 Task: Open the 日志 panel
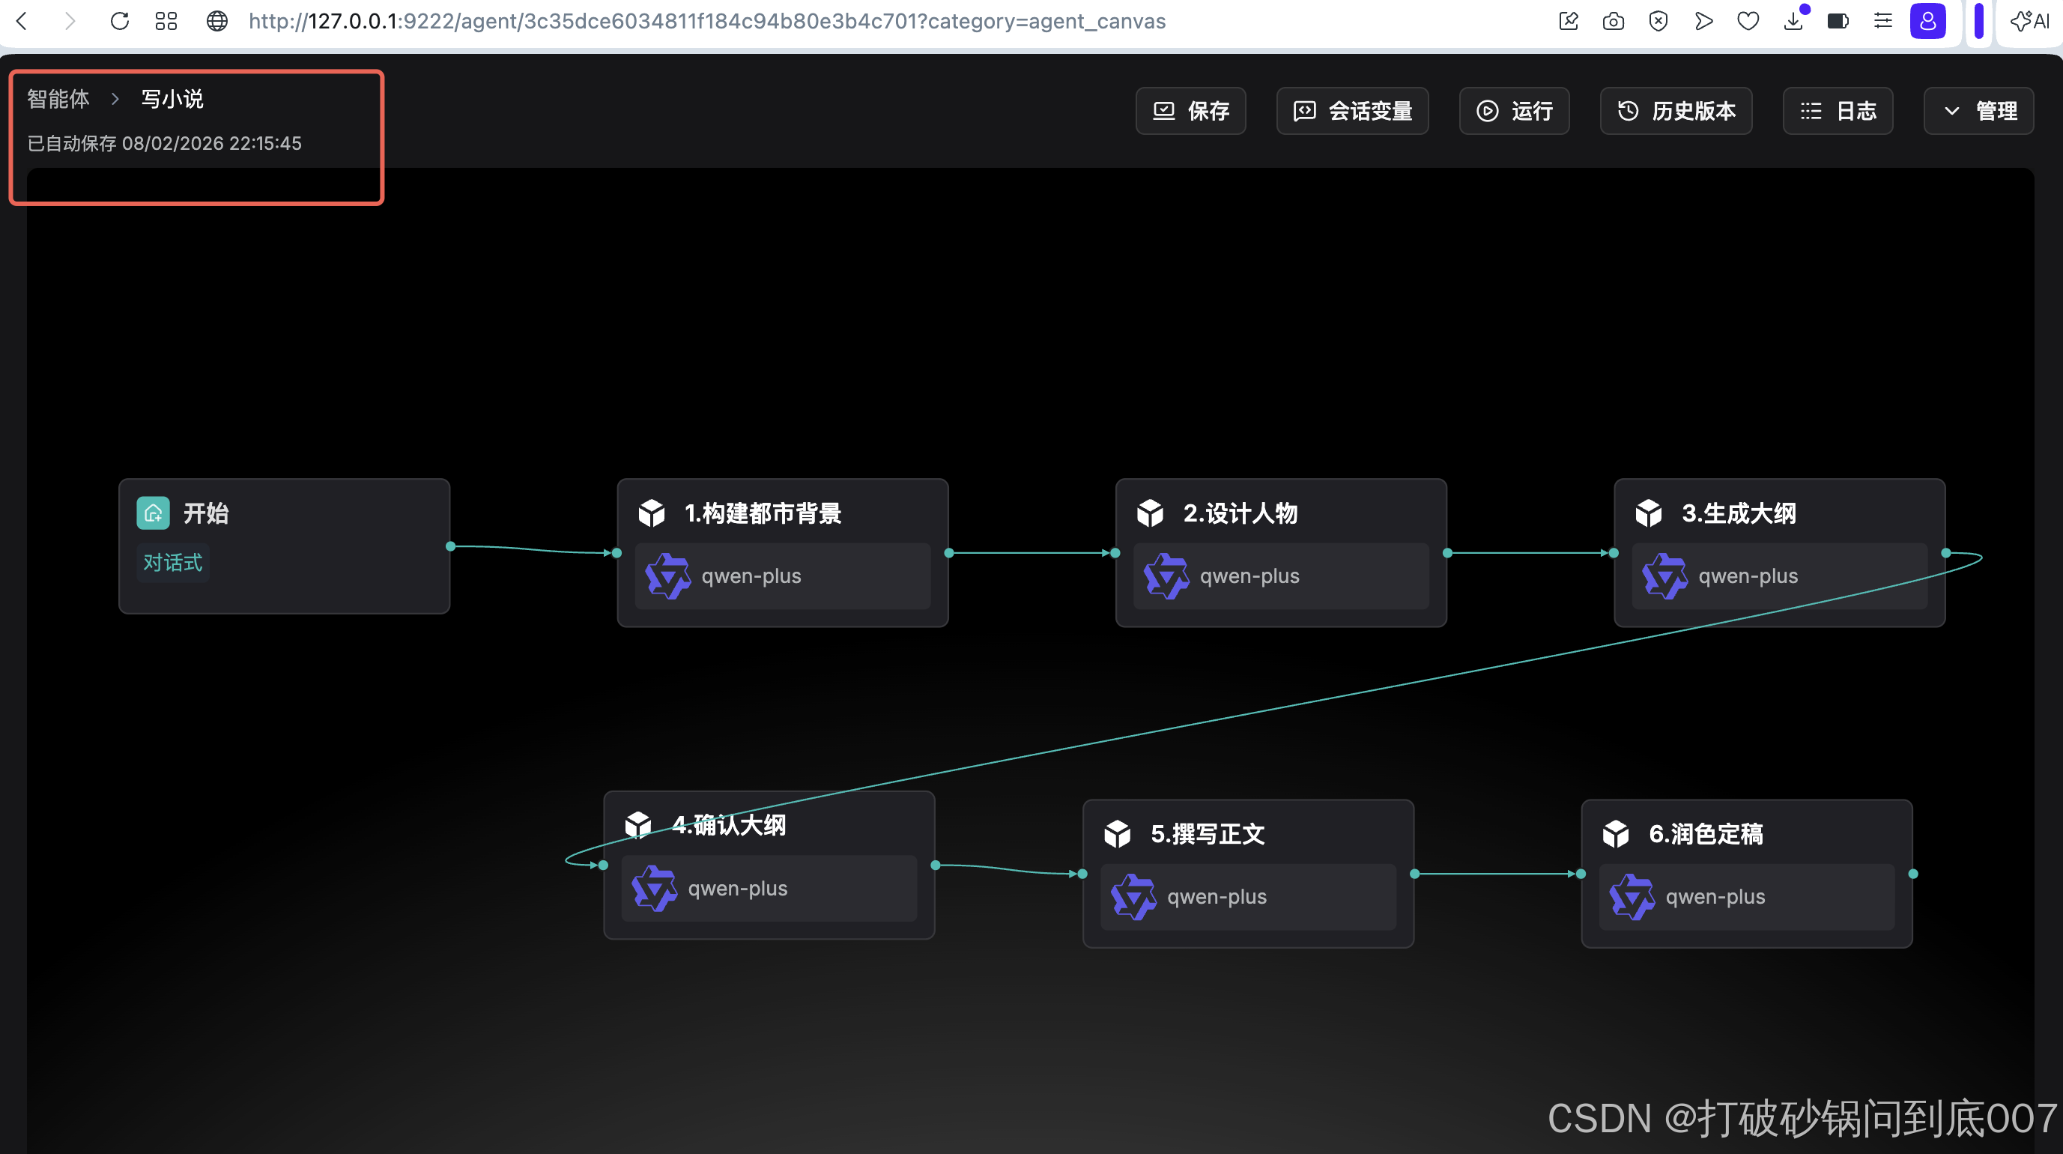pos(1838,111)
